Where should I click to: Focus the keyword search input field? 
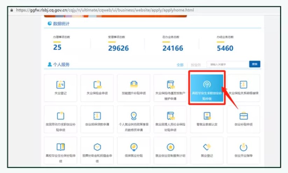(x=227, y=64)
